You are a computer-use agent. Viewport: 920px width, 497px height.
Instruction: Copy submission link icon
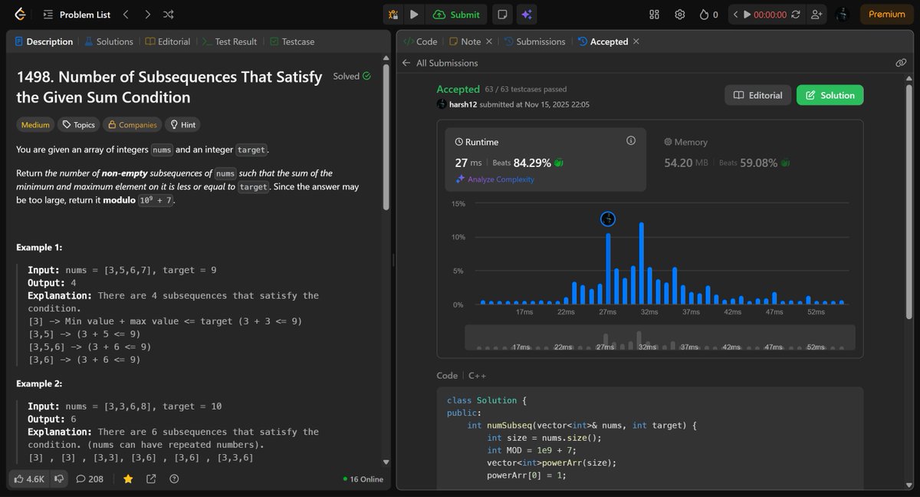(900, 63)
